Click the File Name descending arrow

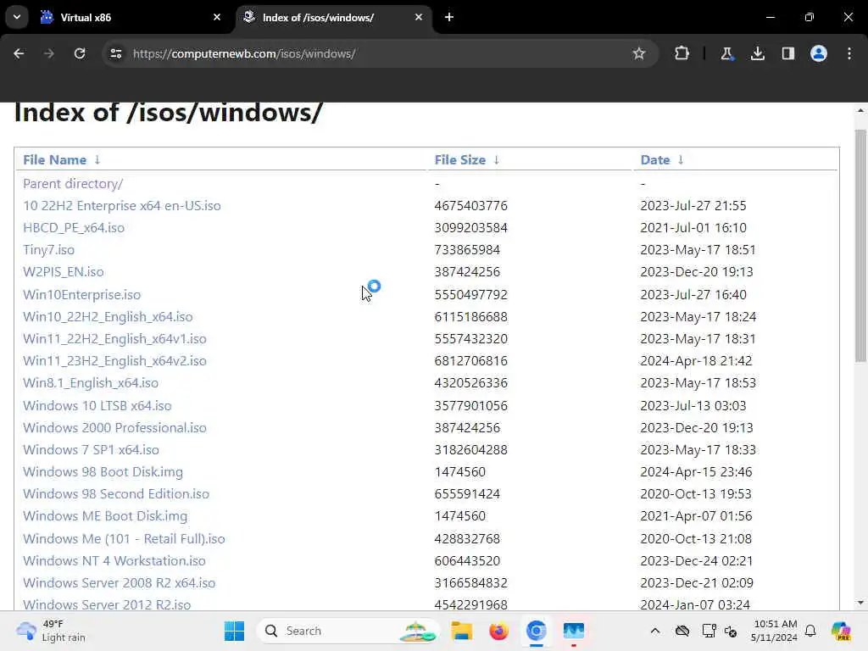(97, 160)
